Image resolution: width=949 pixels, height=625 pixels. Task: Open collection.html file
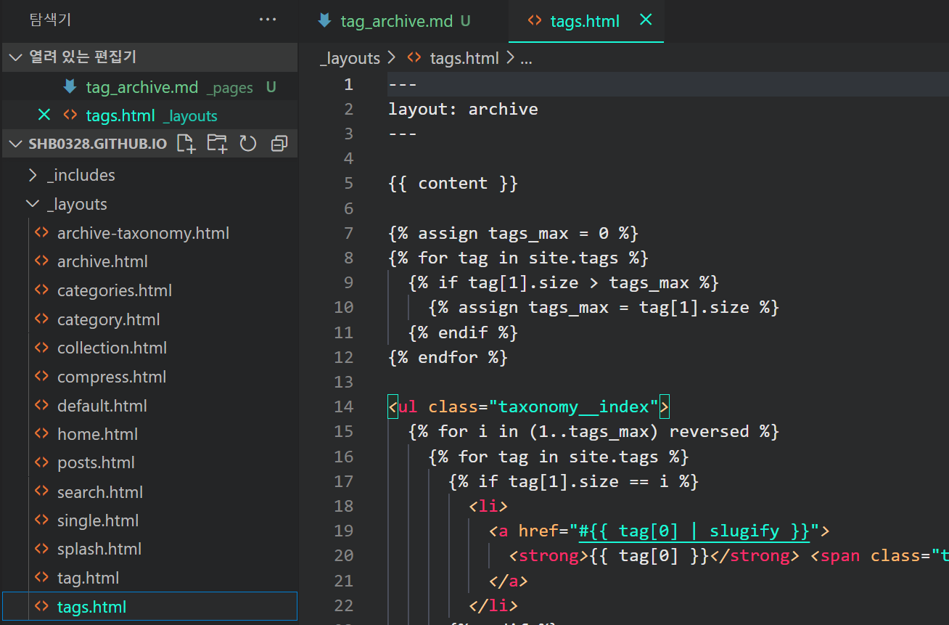click(112, 348)
